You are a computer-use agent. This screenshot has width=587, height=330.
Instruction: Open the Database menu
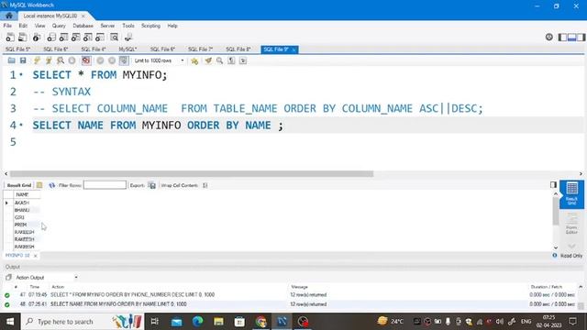(83, 26)
